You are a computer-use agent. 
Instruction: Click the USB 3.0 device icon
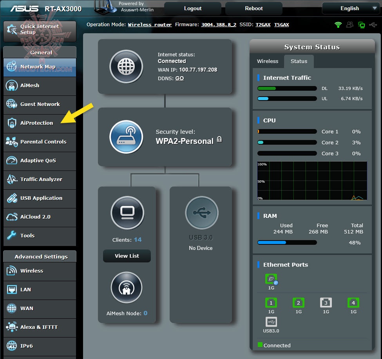click(202, 213)
